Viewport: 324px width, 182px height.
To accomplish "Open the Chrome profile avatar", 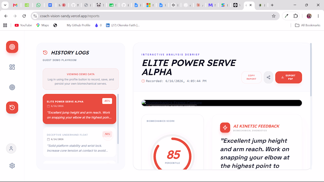I will pyautogui.click(x=309, y=16).
